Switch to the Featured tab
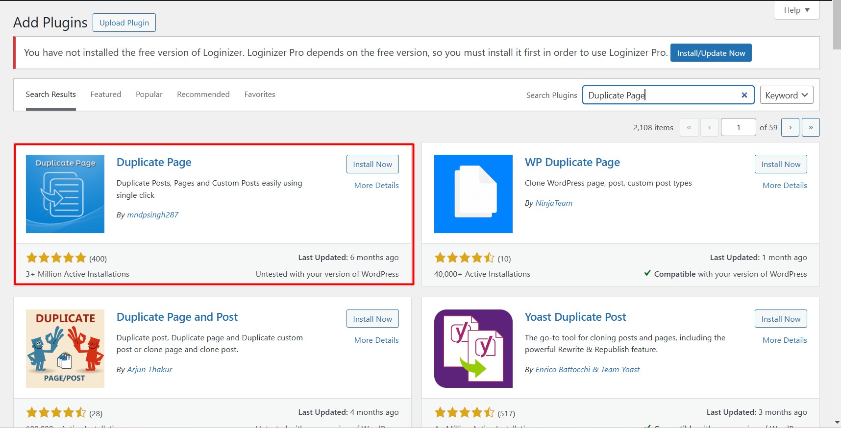Image resolution: width=841 pixels, height=428 pixels. tap(106, 95)
